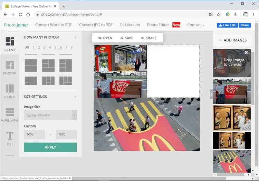Viewport: 259px width, 181px height.
Task: Click the translate page icon in address bar
Action: (x=211, y=14)
